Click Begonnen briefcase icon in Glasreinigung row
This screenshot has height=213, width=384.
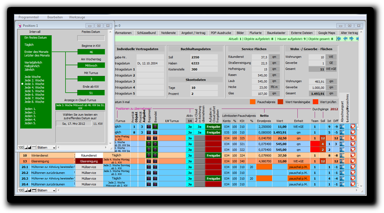coord(149,161)
